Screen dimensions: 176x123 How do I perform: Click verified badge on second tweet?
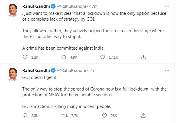point(54,70)
